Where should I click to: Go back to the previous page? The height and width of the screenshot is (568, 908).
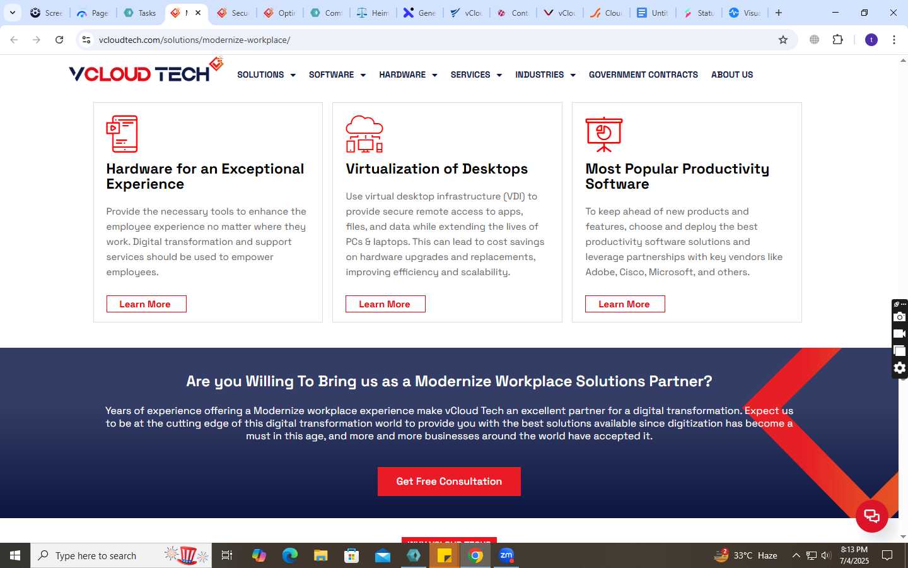(14, 40)
